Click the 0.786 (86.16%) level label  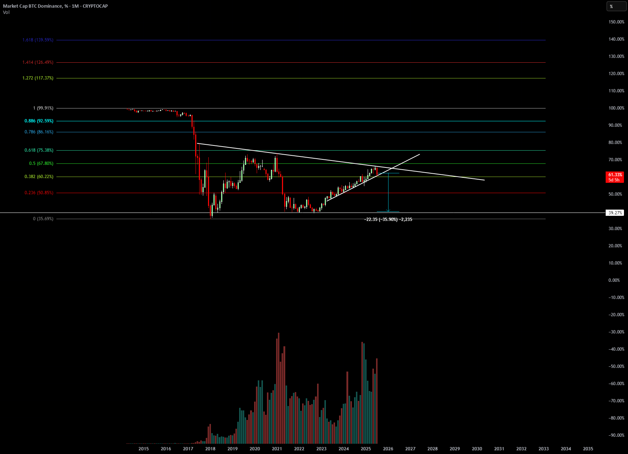click(39, 132)
